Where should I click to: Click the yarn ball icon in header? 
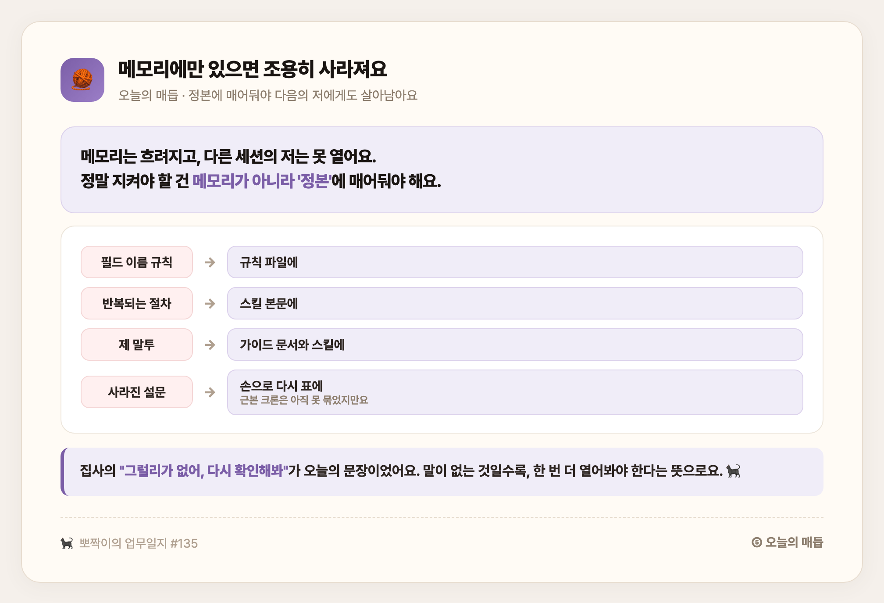coord(82,80)
